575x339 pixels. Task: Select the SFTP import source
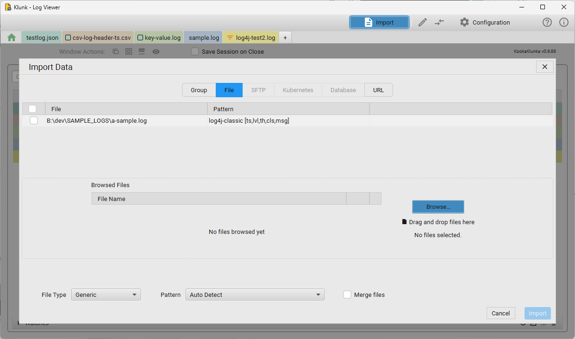pyautogui.click(x=258, y=90)
